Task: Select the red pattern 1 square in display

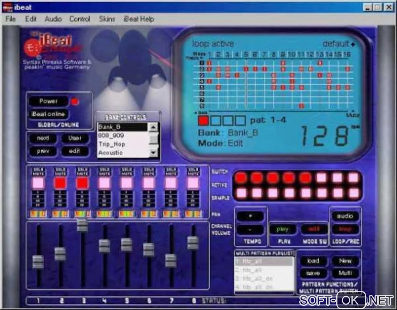Action: coord(203,120)
